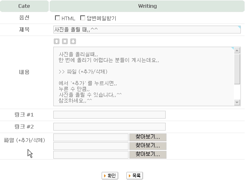Click the 확인 confirm button
Image resolution: width=245 pixels, height=181 pixels.
point(110,176)
